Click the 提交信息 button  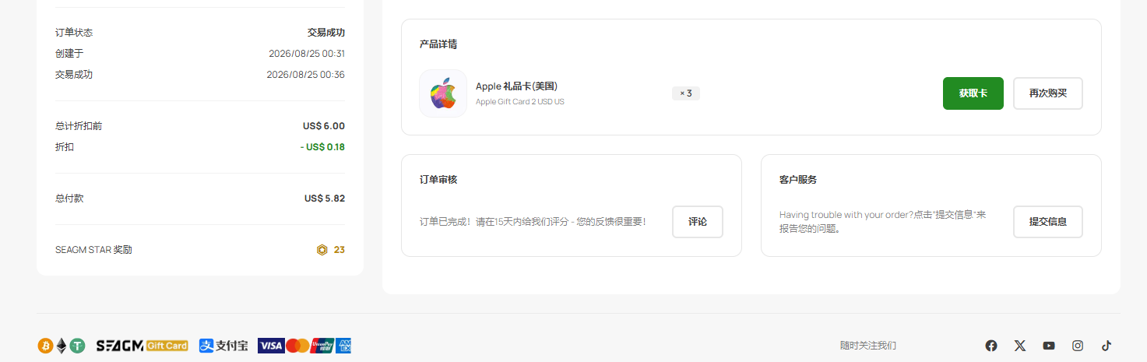click(x=1047, y=222)
